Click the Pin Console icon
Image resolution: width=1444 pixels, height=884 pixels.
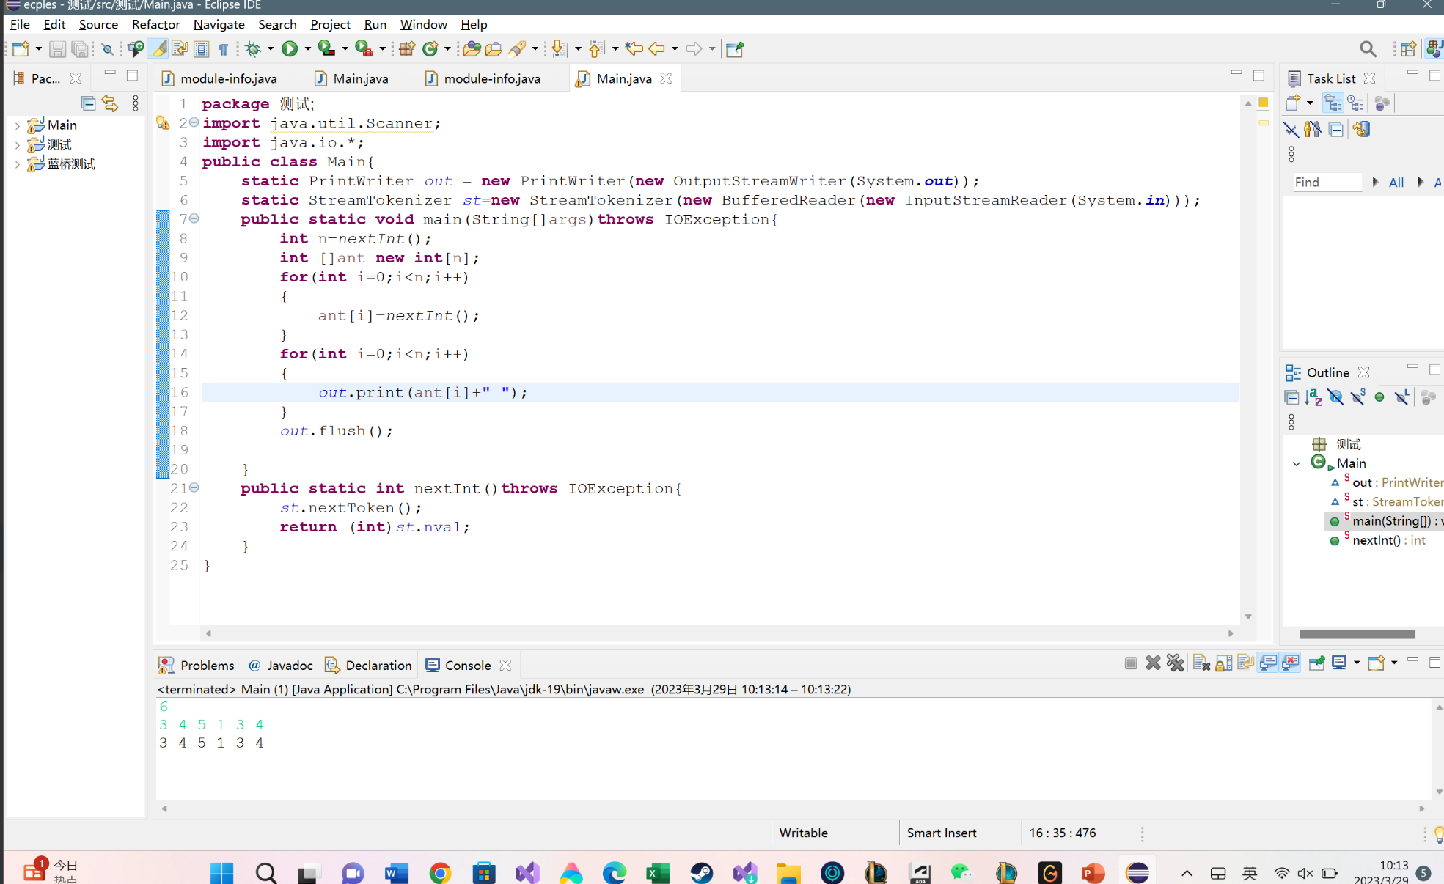[1316, 663]
